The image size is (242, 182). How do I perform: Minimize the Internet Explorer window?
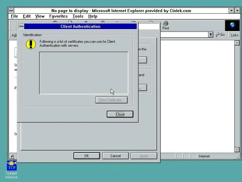231,11
